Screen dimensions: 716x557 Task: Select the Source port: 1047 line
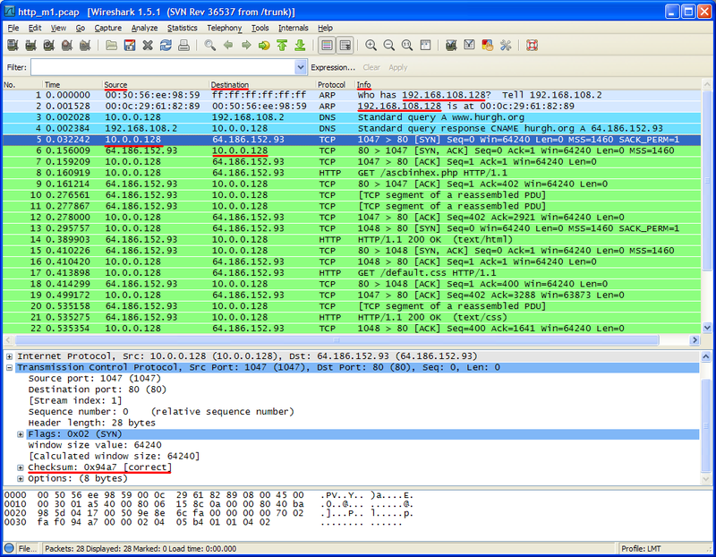95,378
